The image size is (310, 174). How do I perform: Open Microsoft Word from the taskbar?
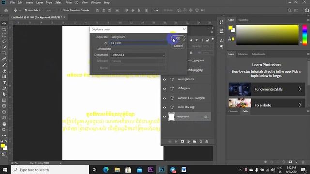184,170
